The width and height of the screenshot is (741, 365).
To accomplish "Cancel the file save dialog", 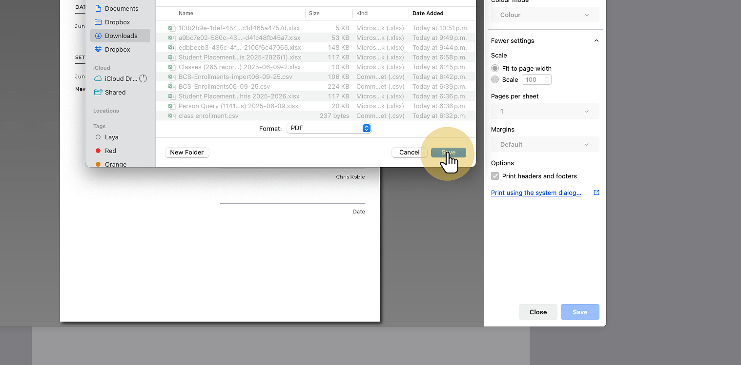I will 409,153.
